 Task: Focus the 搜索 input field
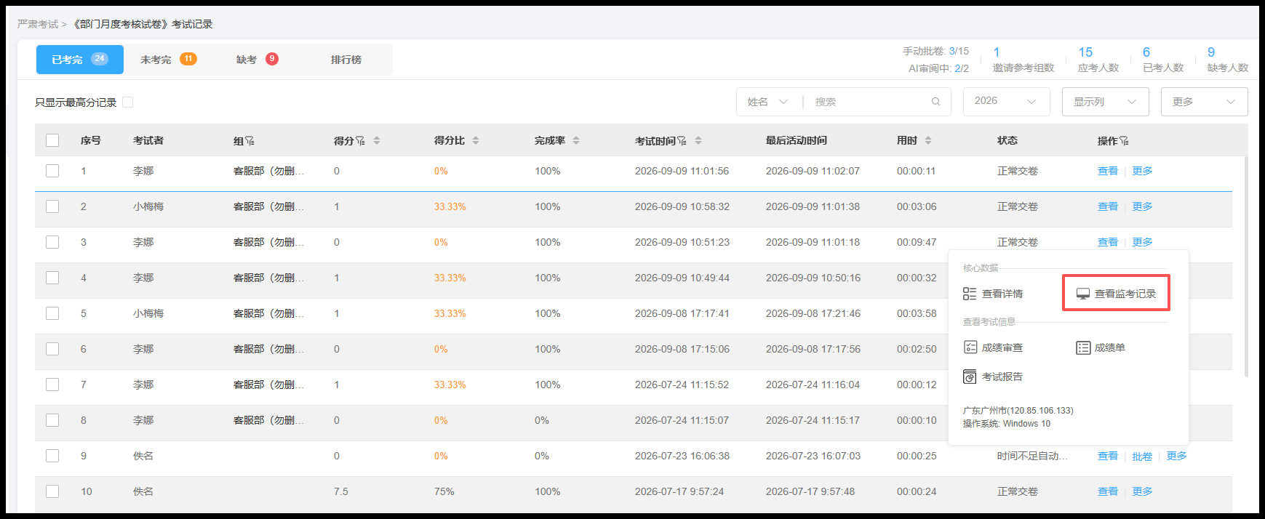coord(869,102)
